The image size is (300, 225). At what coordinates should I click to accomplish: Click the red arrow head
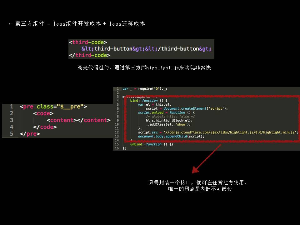point(196,170)
